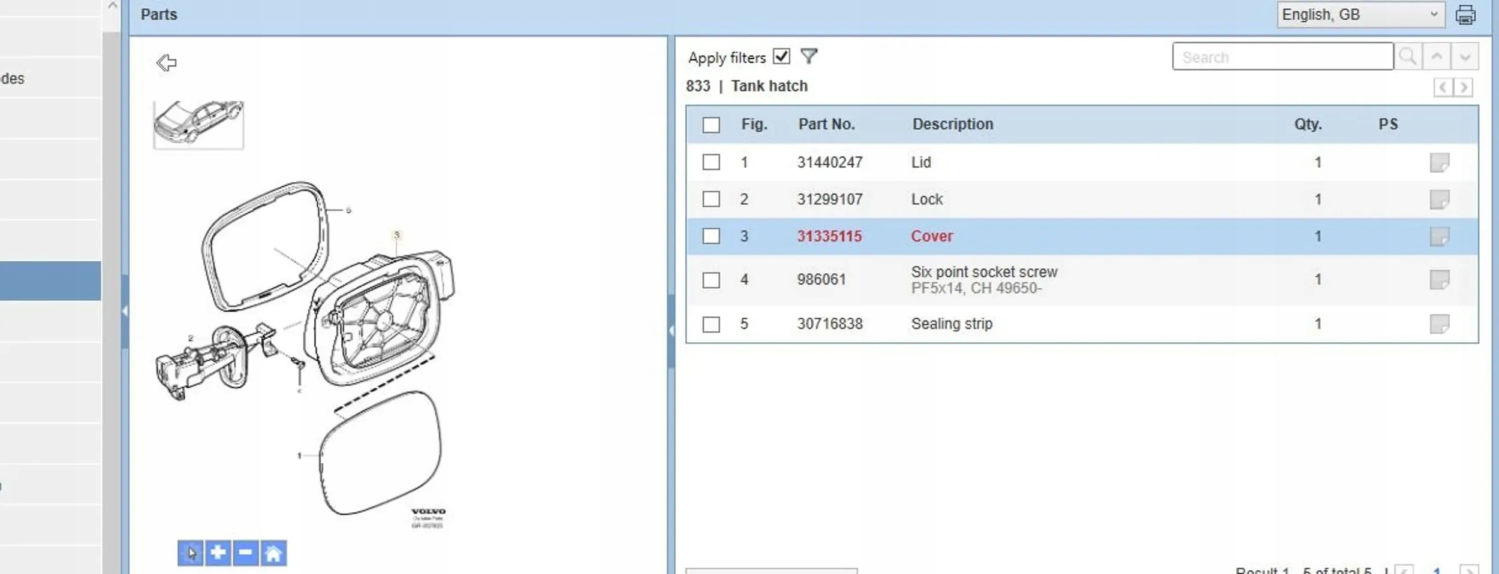Select the pointer tool under diagram
The image size is (1499, 574).
[x=191, y=552]
